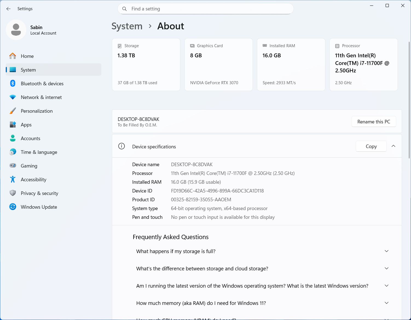Open Time & language settings
The image size is (411, 320).
tap(39, 152)
